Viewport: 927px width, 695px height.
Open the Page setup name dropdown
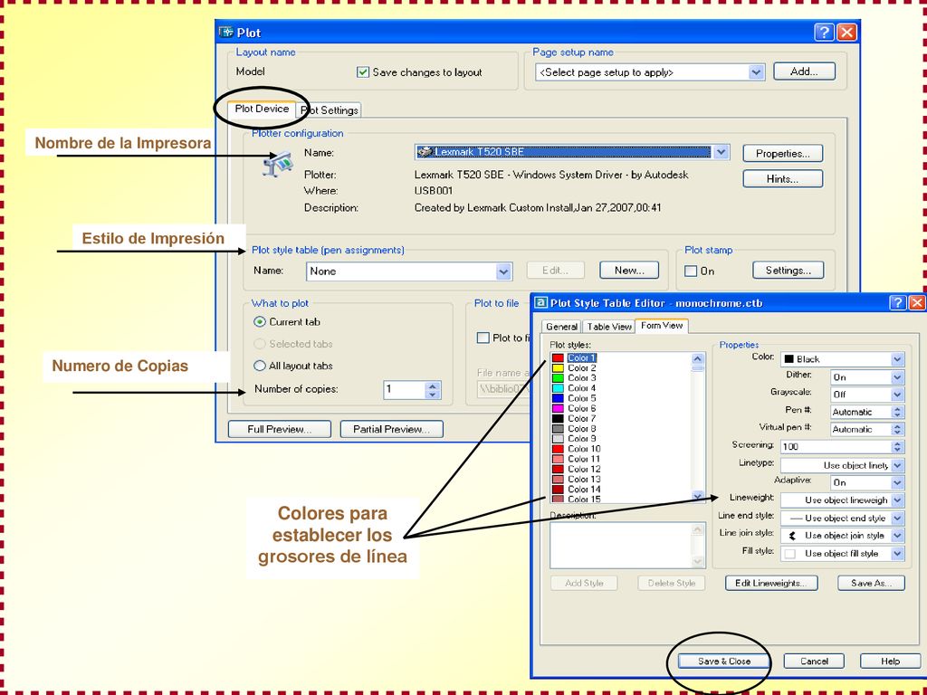tap(756, 72)
